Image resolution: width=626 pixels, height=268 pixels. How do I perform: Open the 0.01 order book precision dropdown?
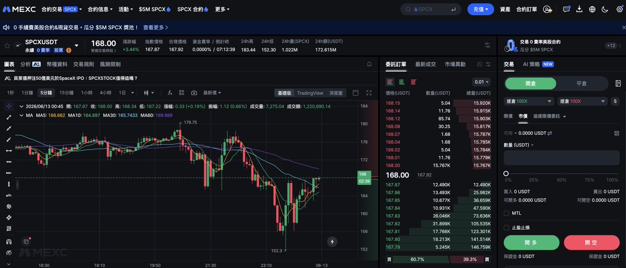coord(480,82)
